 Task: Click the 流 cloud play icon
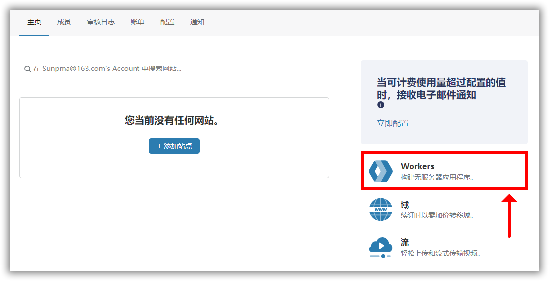(x=381, y=247)
